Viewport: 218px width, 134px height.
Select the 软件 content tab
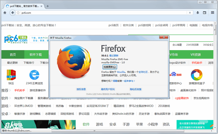86,124
